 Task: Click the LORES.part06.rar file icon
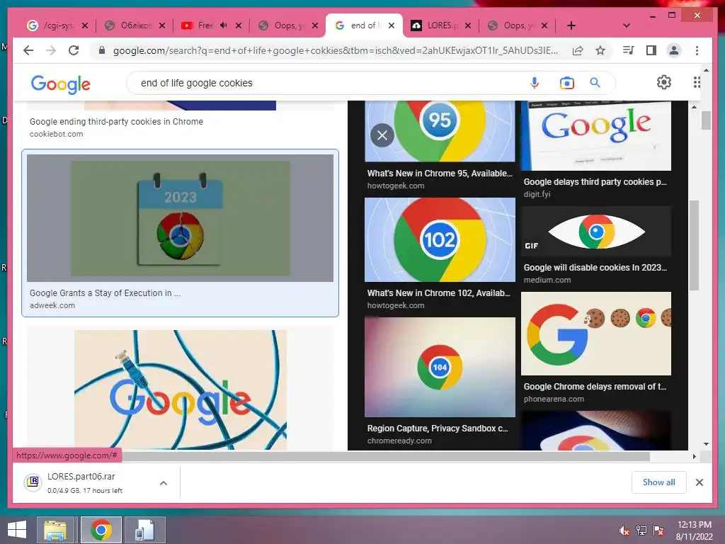point(33,482)
